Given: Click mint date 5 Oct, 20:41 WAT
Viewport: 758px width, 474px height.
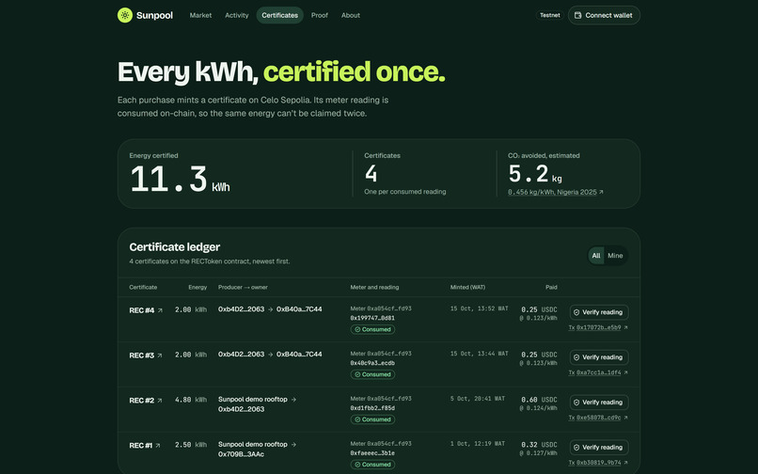Looking at the screenshot, I should coord(478,399).
